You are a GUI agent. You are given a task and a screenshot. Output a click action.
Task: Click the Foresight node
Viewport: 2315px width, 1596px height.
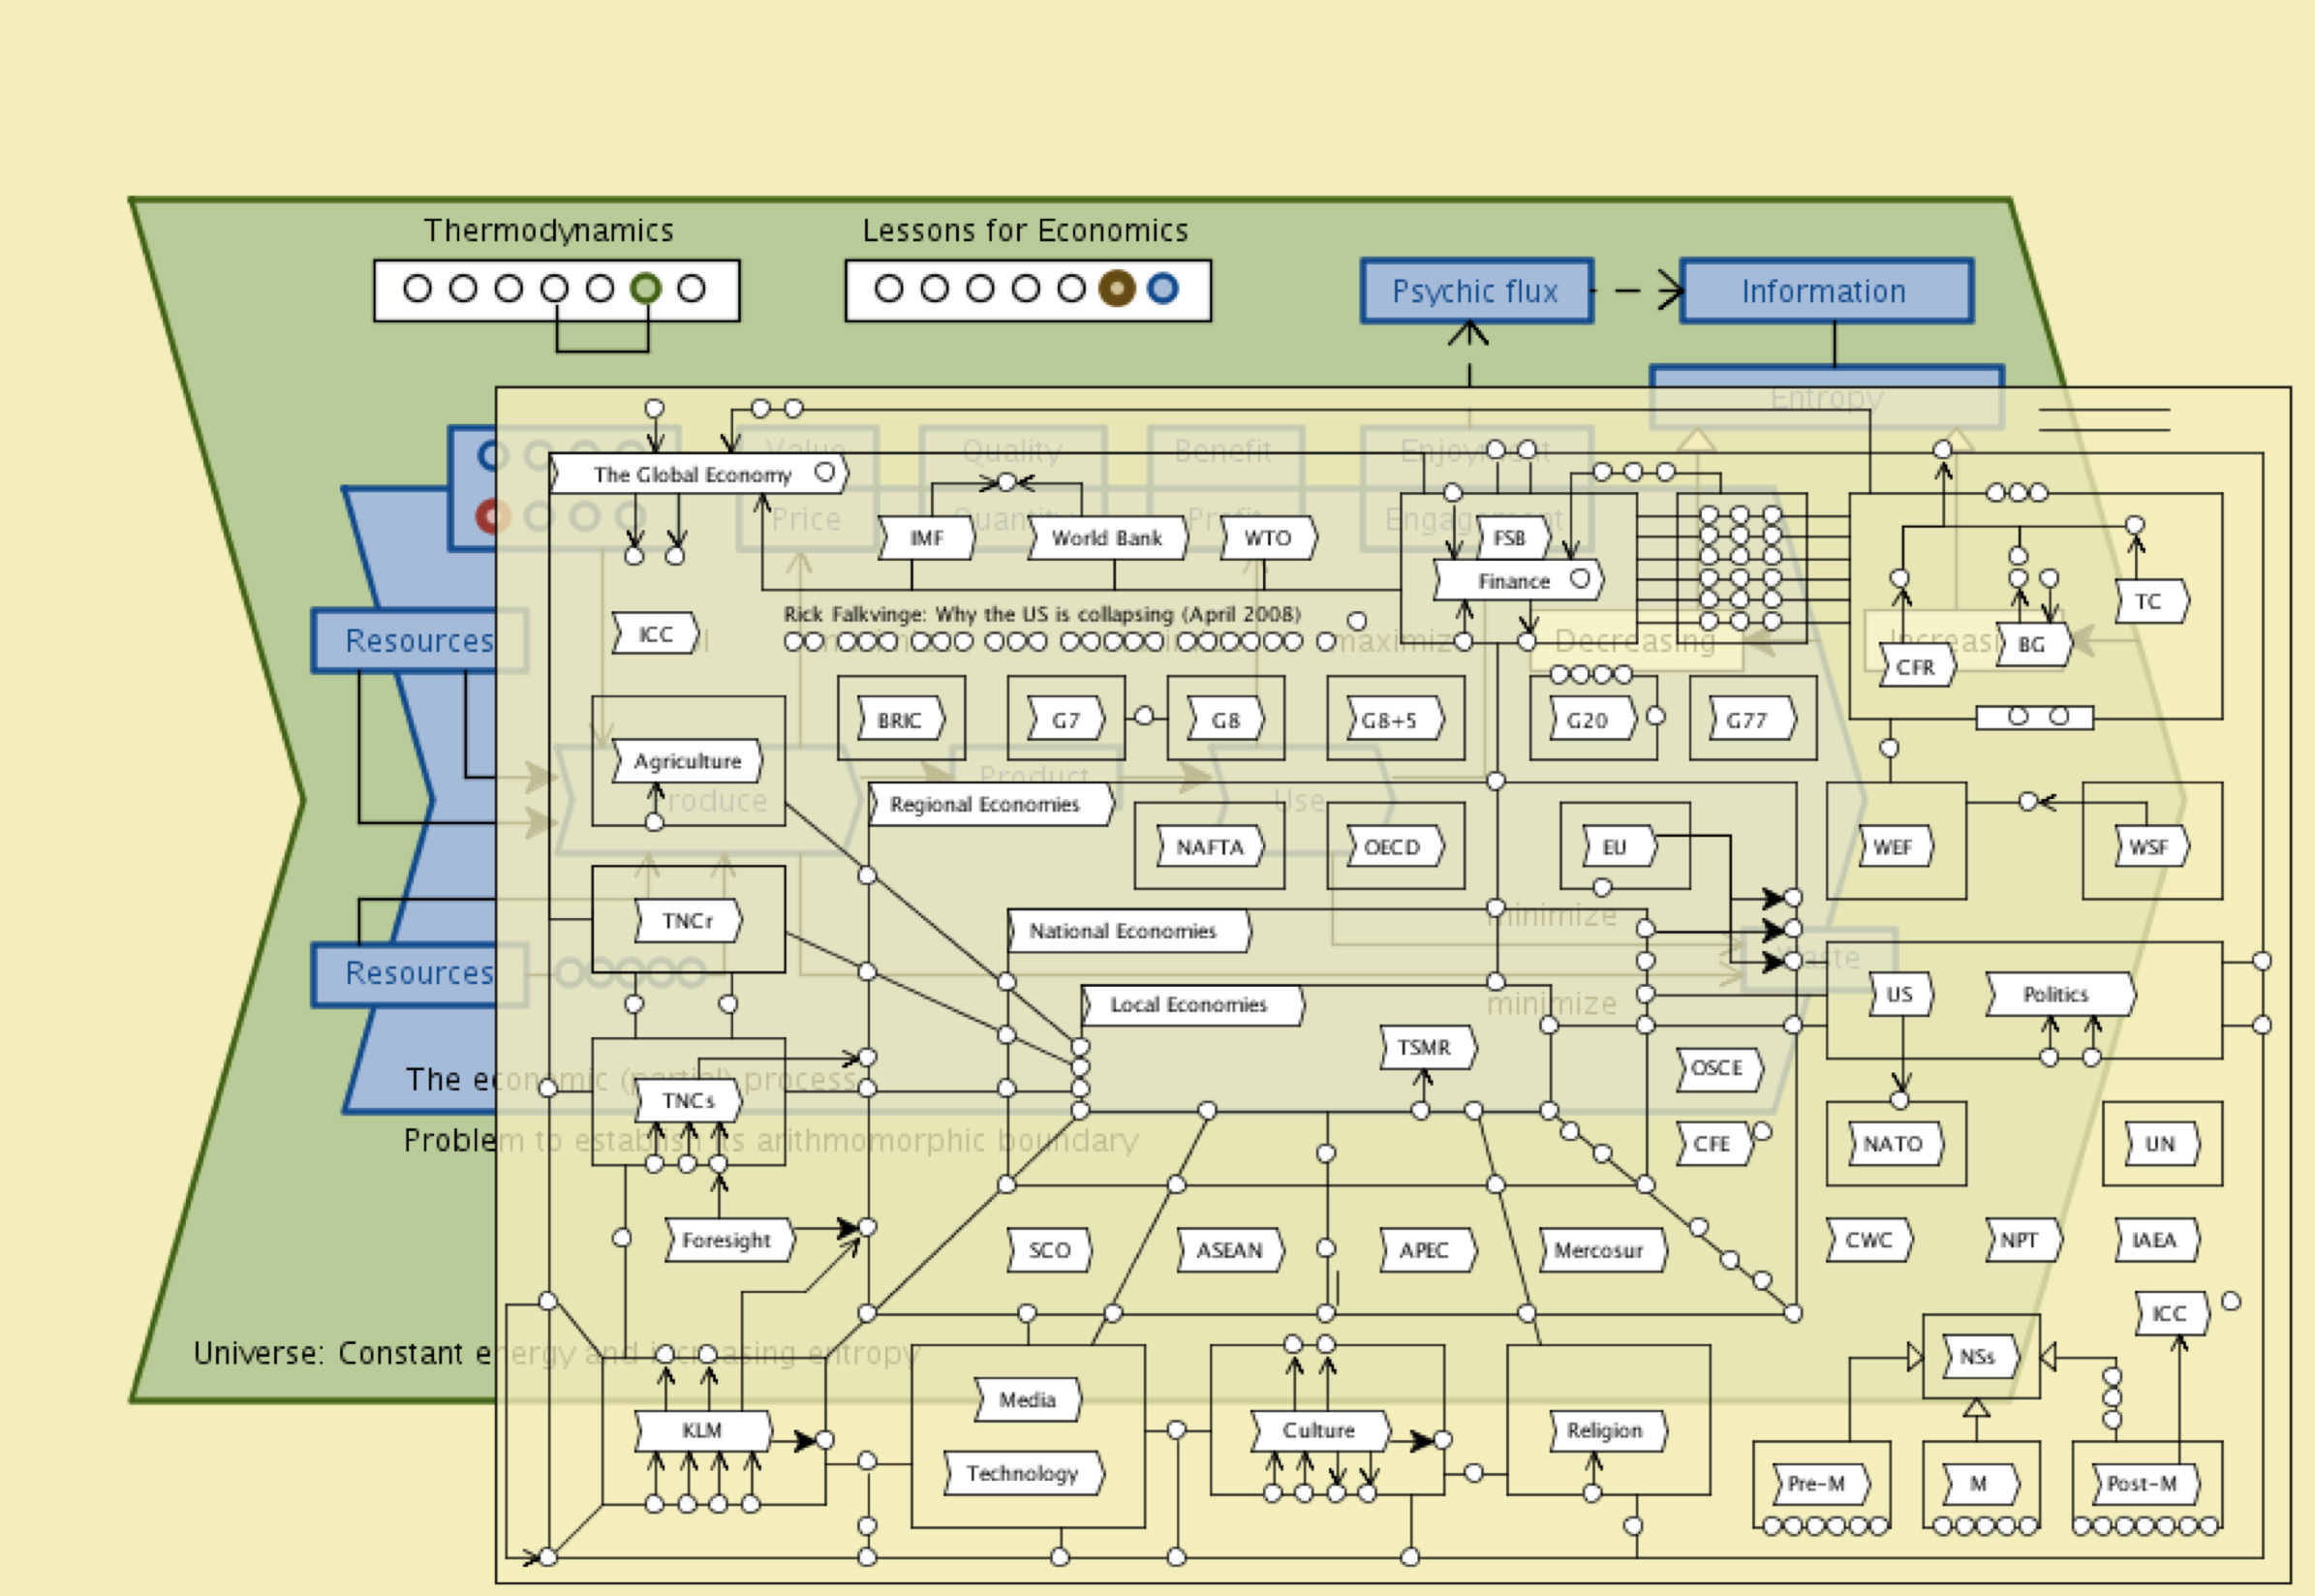[x=727, y=1240]
